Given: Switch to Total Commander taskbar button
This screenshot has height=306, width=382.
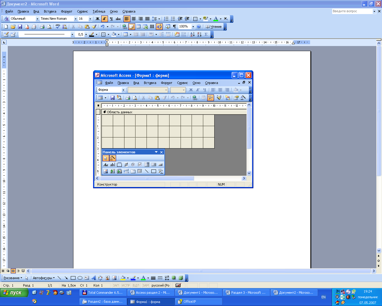Looking at the screenshot, I should 103,293.
